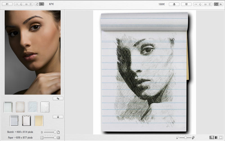
Task: Adjust the Paper size slider
Action: [x=55, y=137]
